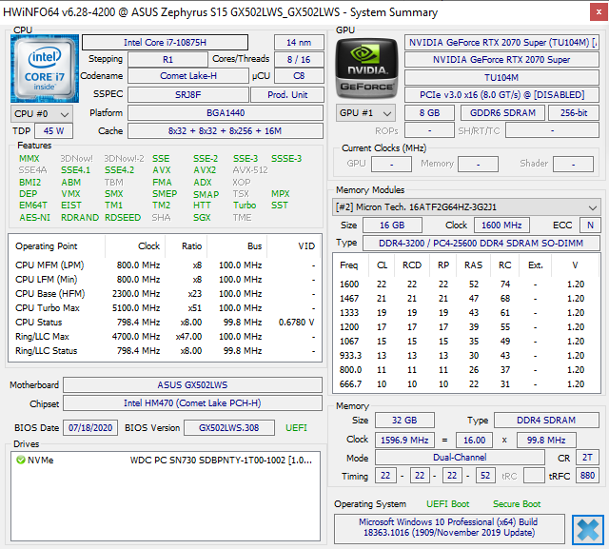Click the Intel HM470 chipset field

pyautogui.click(x=192, y=403)
